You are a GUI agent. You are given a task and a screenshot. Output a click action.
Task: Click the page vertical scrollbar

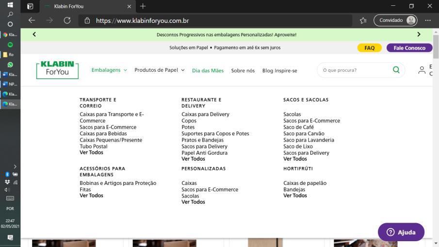pos(436,47)
